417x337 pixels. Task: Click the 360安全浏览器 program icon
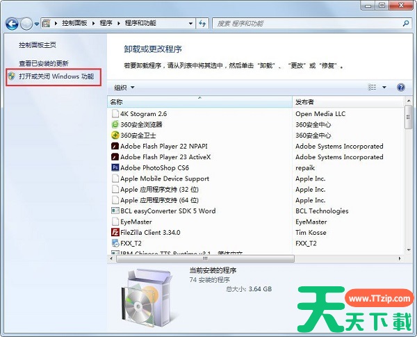click(115, 124)
